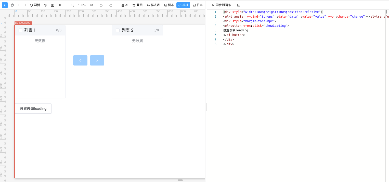Click the zoom level 100% dropdown

click(82, 5)
